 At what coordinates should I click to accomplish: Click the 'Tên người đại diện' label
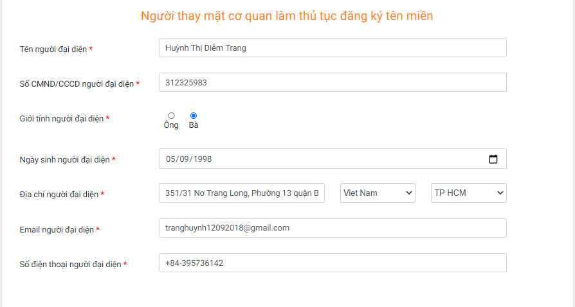[53, 49]
